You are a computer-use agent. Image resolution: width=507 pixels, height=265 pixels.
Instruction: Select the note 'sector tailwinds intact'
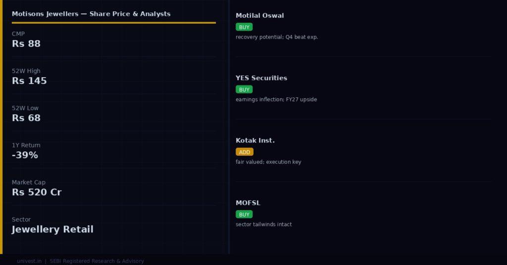point(263,224)
